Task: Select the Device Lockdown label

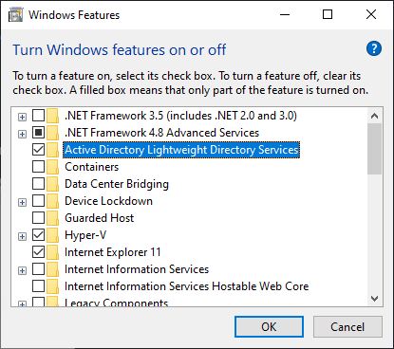Action: click(108, 201)
